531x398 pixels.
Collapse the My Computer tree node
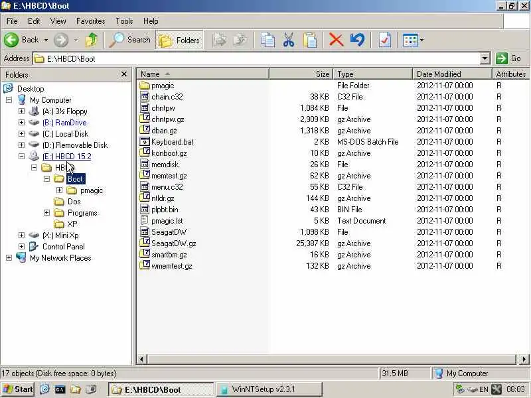coord(9,100)
